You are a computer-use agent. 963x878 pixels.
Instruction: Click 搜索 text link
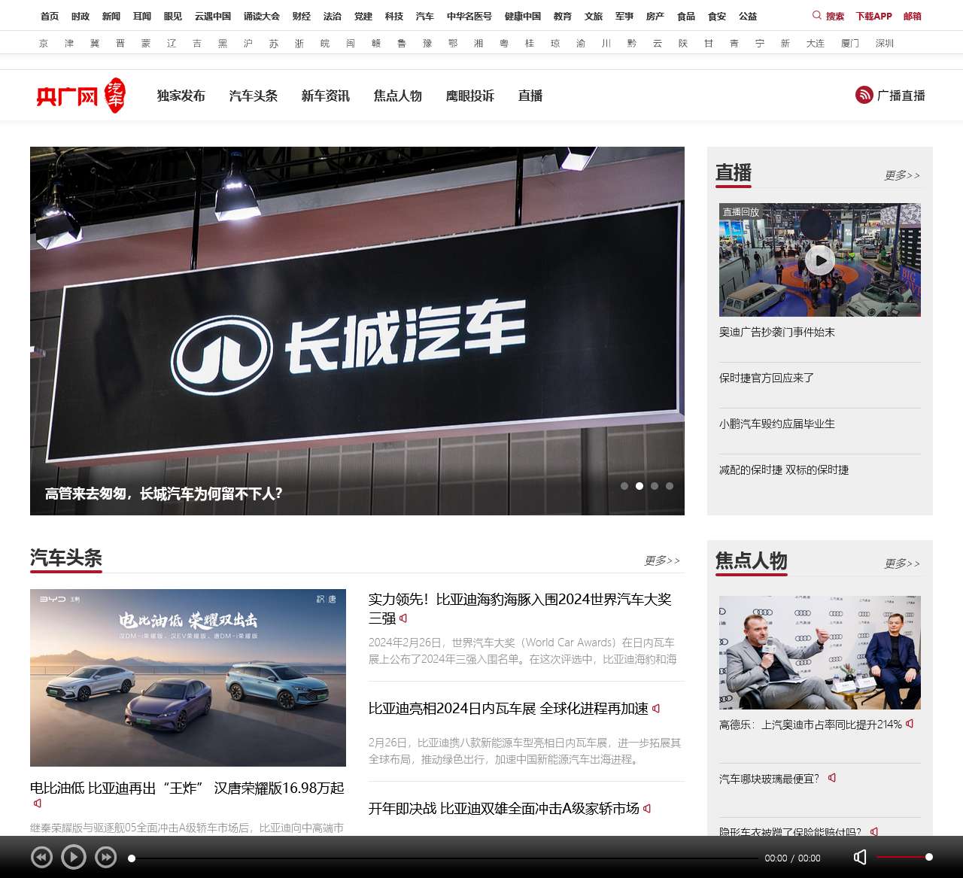[x=835, y=16]
